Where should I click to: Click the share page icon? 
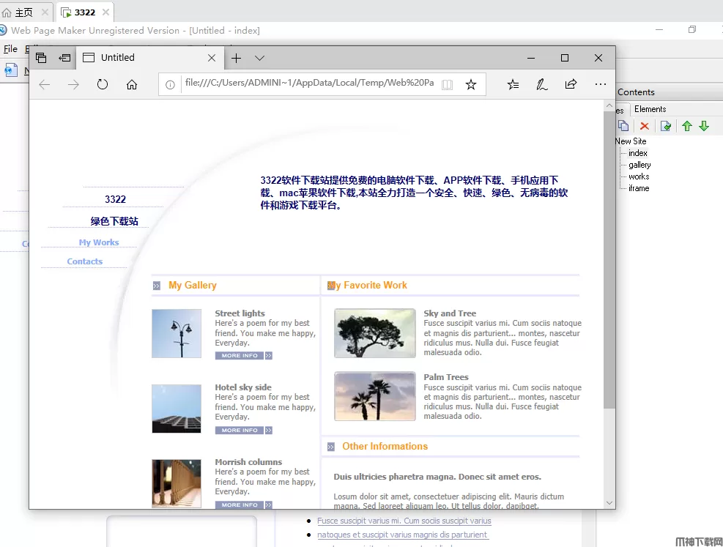[571, 85]
